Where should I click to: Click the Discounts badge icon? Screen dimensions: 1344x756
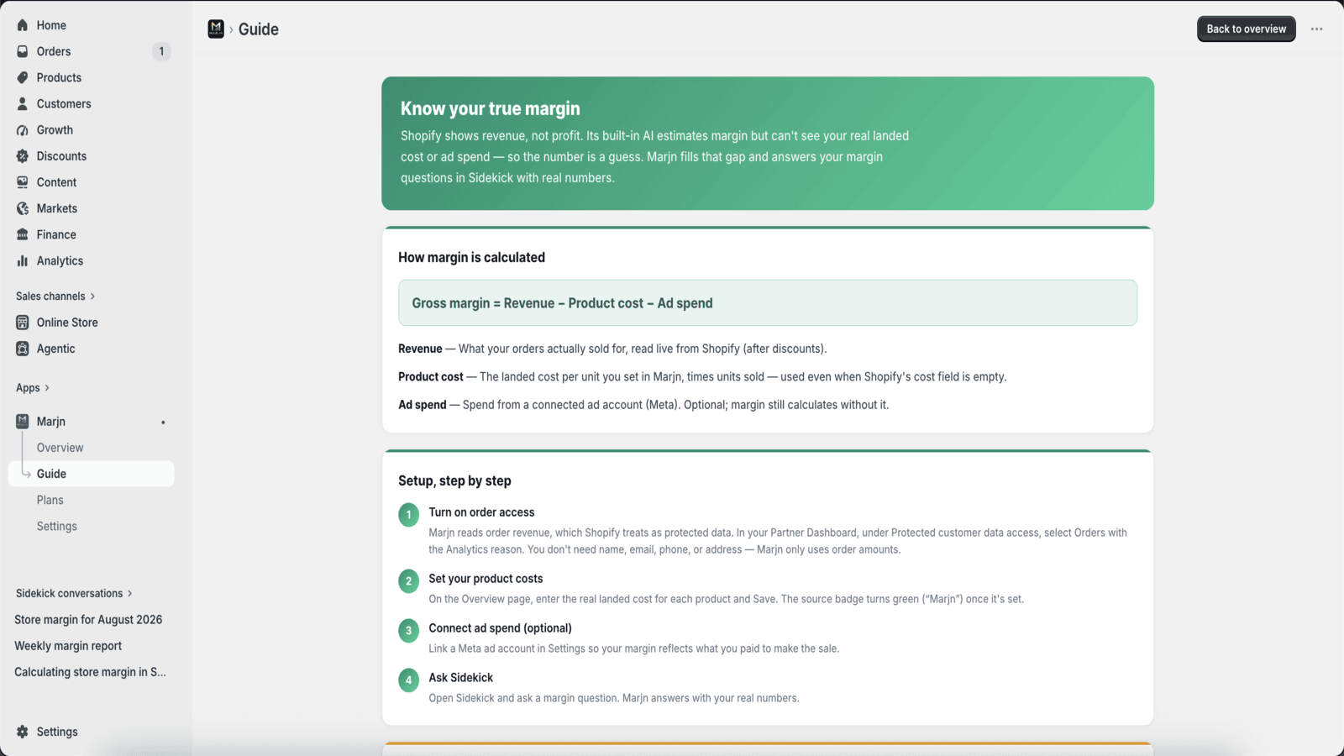(x=23, y=156)
